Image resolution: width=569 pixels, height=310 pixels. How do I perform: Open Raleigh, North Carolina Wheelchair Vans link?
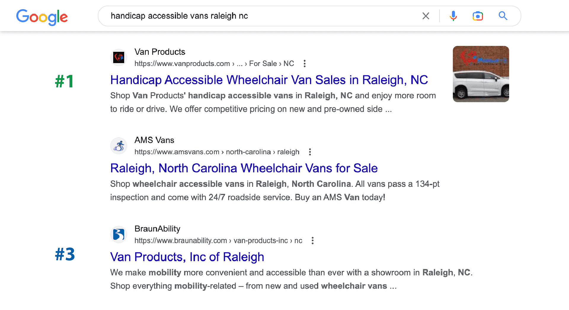[x=244, y=168]
